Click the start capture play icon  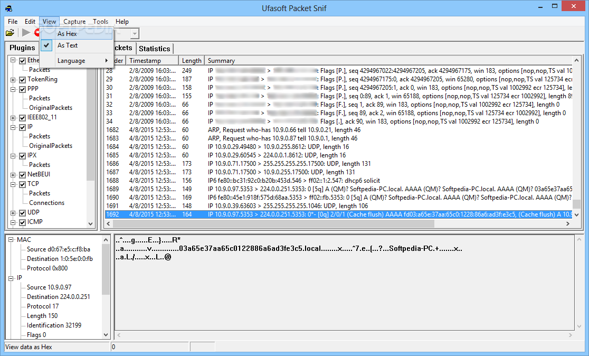[x=26, y=33]
